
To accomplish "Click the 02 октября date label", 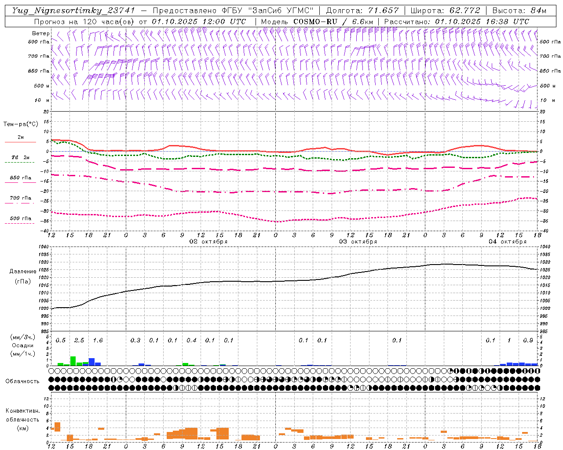I will point(208,242).
